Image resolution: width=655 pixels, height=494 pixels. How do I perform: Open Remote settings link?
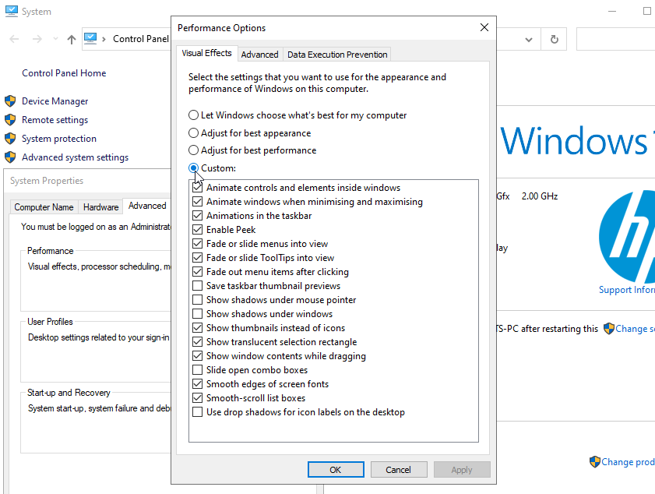coord(55,120)
